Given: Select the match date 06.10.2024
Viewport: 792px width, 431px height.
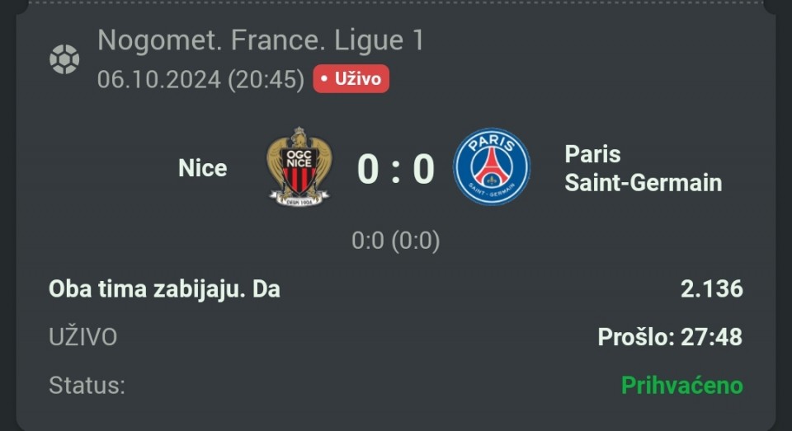Looking at the screenshot, I should (x=159, y=79).
